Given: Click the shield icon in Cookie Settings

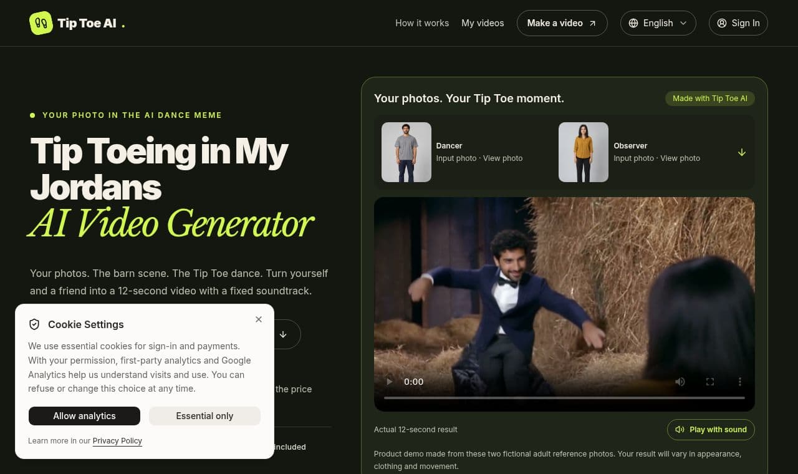Looking at the screenshot, I should click(x=34, y=324).
